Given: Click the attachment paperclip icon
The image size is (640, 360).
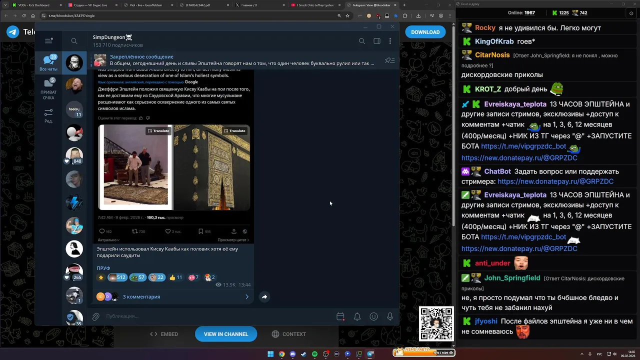Looking at the screenshot, I should click(95, 316).
